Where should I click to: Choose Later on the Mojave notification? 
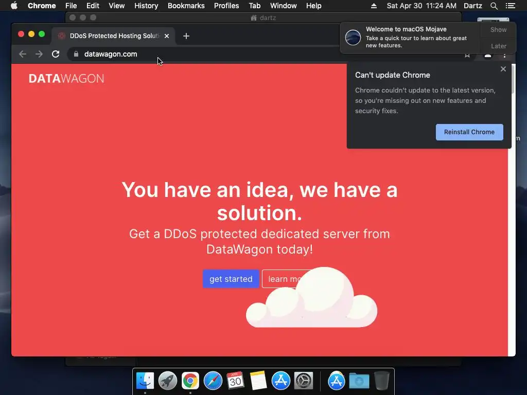pyautogui.click(x=498, y=46)
